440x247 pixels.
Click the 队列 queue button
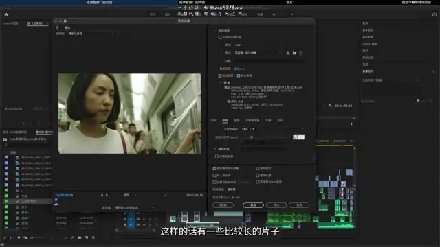tap(253, 205)
